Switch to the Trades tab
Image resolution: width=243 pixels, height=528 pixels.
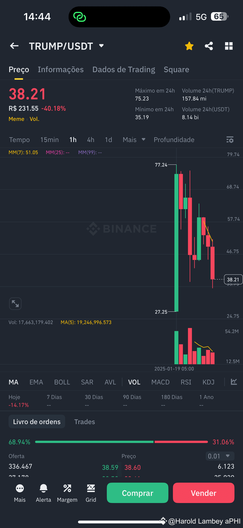[85, 422]
